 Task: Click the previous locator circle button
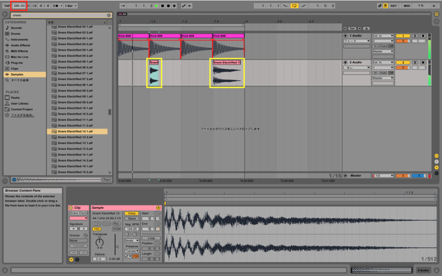pyautogui.click(x=345, y=29)
